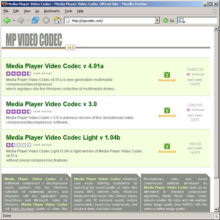The width and height of the screenshot is (220, 220).
Task: Click the Popular heart icon beside 16,002,123
Action: coord(188,74)
